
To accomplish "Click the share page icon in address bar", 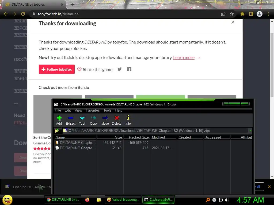I will click(x=223, y=14).
